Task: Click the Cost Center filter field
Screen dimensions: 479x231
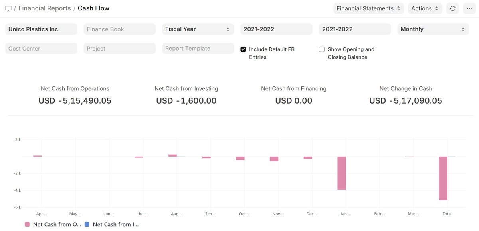Action: coord(41,48)
